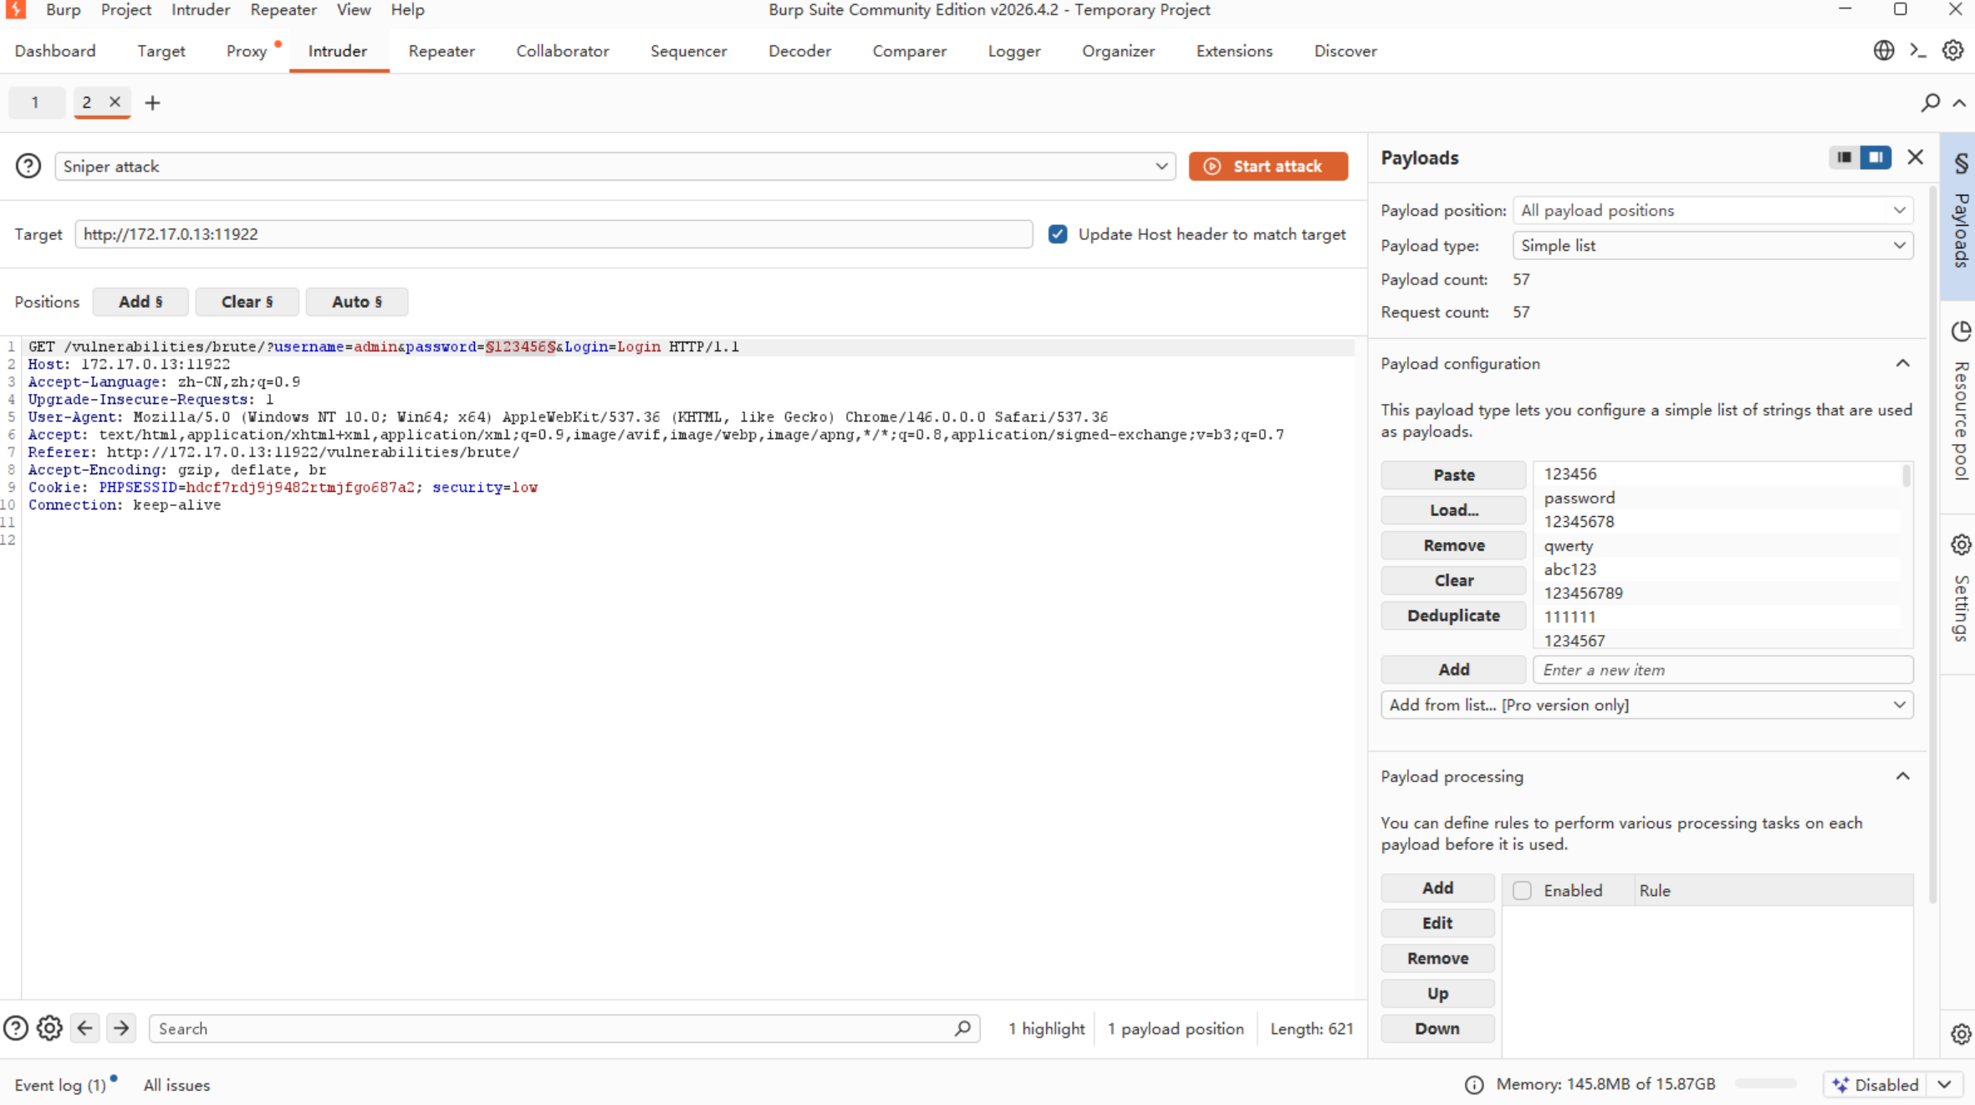Remove selected payload from list

click(x=1453, y=545)
